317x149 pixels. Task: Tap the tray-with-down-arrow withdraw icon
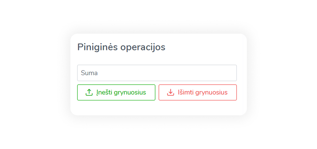[171, 92]
